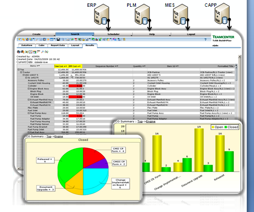Click the Quantity column header
The height and width of the screenshot is (212, 254).
pos(139,66)
